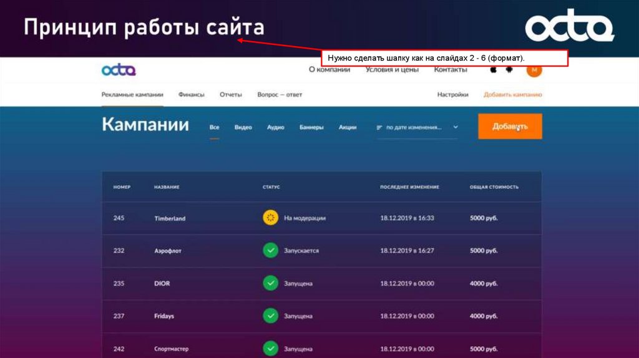This screenshot has height=358, width=639.
Task: Click campaign number 235
Action: pyautogui.click(x=119, y=283)
